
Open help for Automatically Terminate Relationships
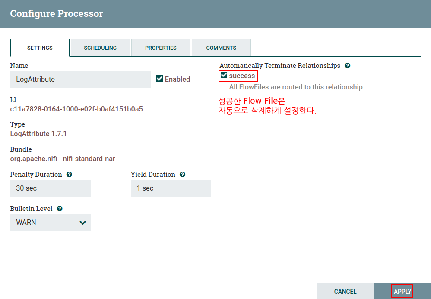(x=348, y=66)
